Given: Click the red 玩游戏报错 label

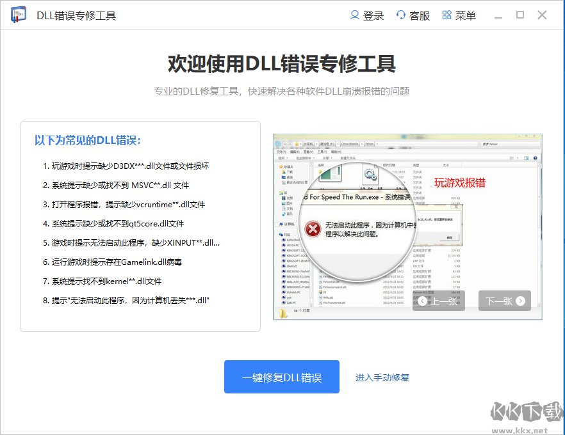Looking at the screenshot, I should click(460, 183).
